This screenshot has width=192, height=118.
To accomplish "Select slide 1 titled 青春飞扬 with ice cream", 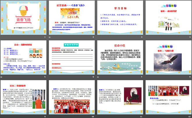I will [x=24, y=18].
